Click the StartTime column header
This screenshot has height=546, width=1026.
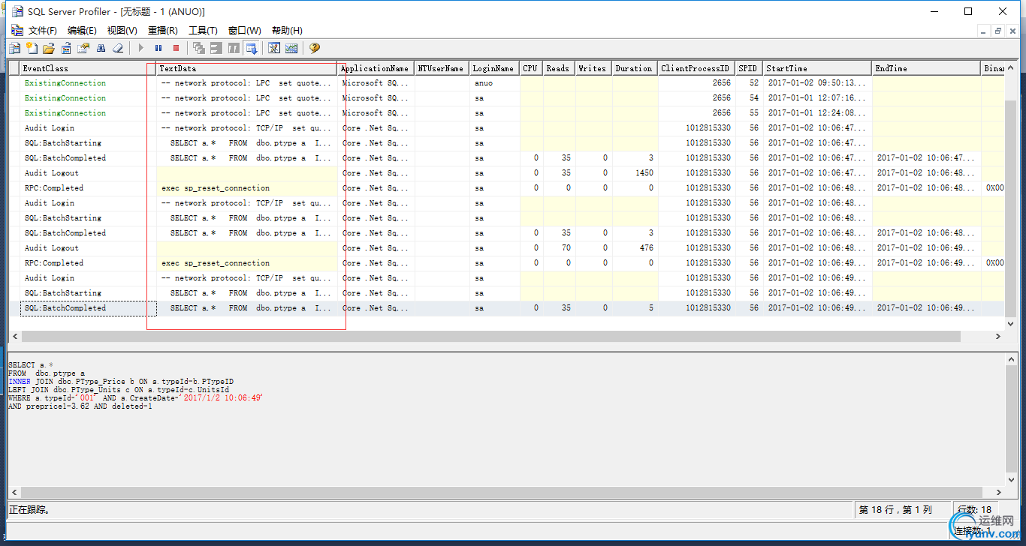click(x=818, y=68)
